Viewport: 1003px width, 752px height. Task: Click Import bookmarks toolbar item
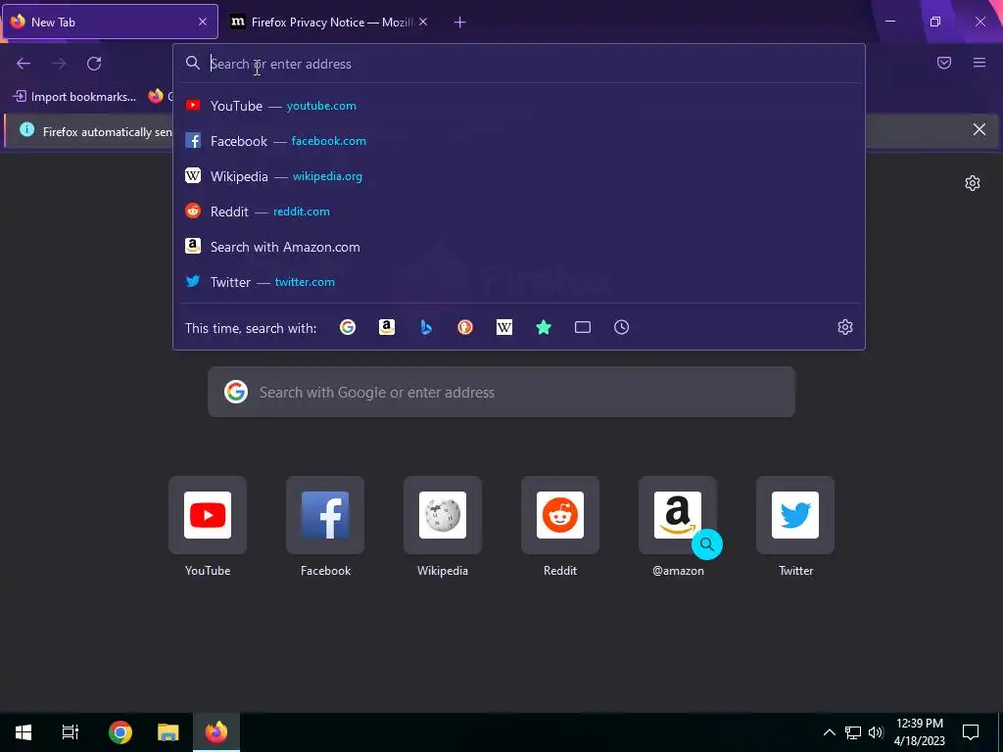coord(75,97)
